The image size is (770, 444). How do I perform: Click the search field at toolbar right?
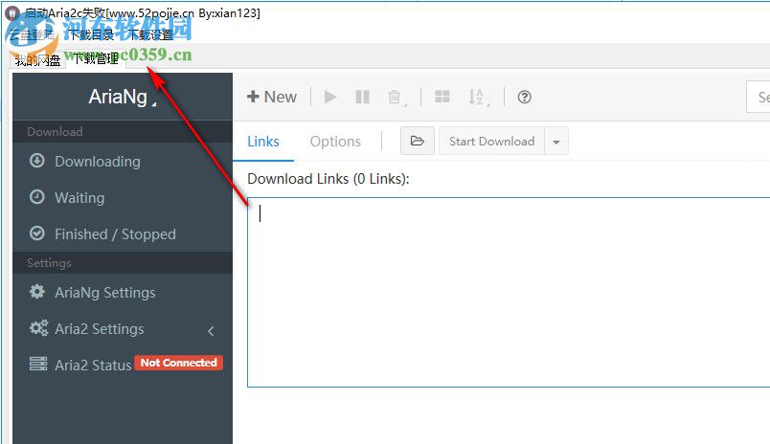(759, 97)
